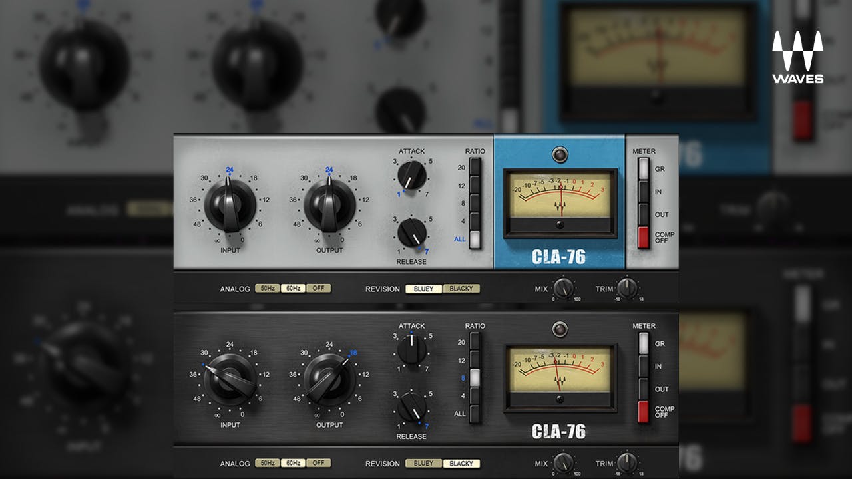Choose BLACKY revision in lower strip
Screen dimensions: 852x479
point(461,463)
